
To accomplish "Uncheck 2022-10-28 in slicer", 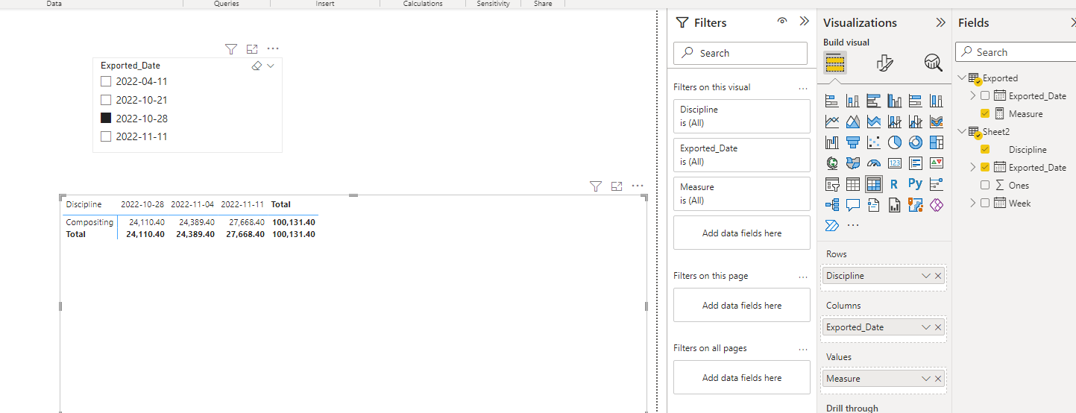I will (106, 118).
